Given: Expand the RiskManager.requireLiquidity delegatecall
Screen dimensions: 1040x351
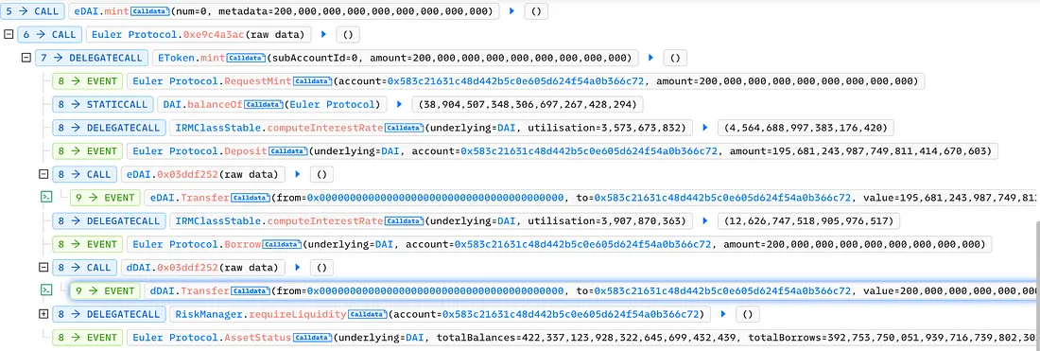Looking at the screenshot, I should click(x=43, y=314).
